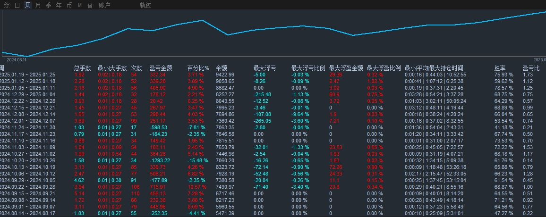Select the 2025.01.19 ~ 2025.01.25 week row

(273, 75)
